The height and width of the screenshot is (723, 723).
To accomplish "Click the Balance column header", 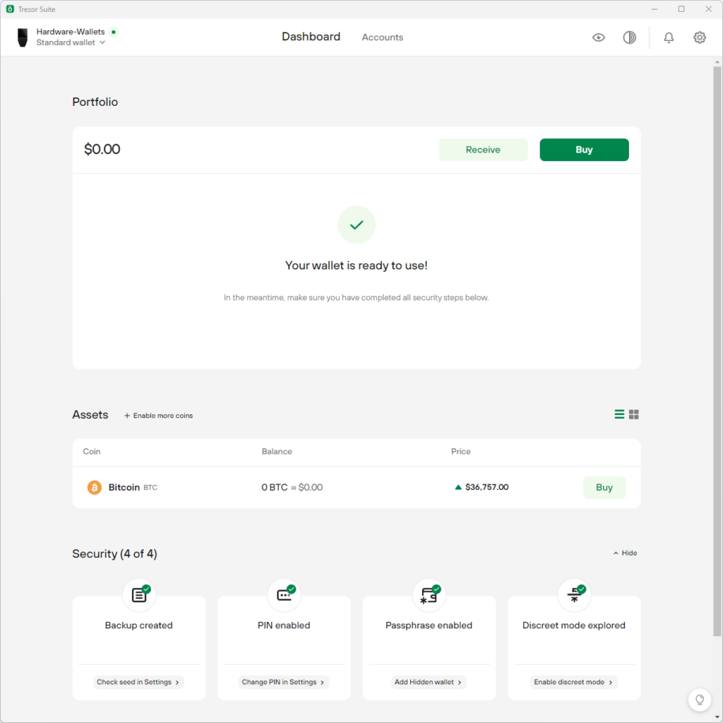I will coord(277,451).
